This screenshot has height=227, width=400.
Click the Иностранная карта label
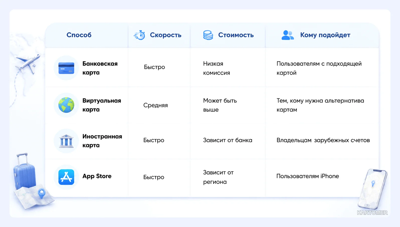[x=102, y=141]
